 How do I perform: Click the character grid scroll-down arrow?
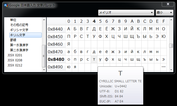click(x=171, y=70)
